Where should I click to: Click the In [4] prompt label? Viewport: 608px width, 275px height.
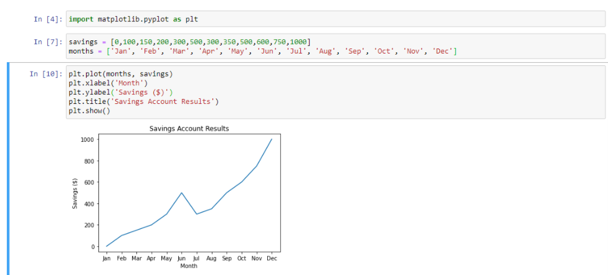pyautogui.click(x=48, y=19)
